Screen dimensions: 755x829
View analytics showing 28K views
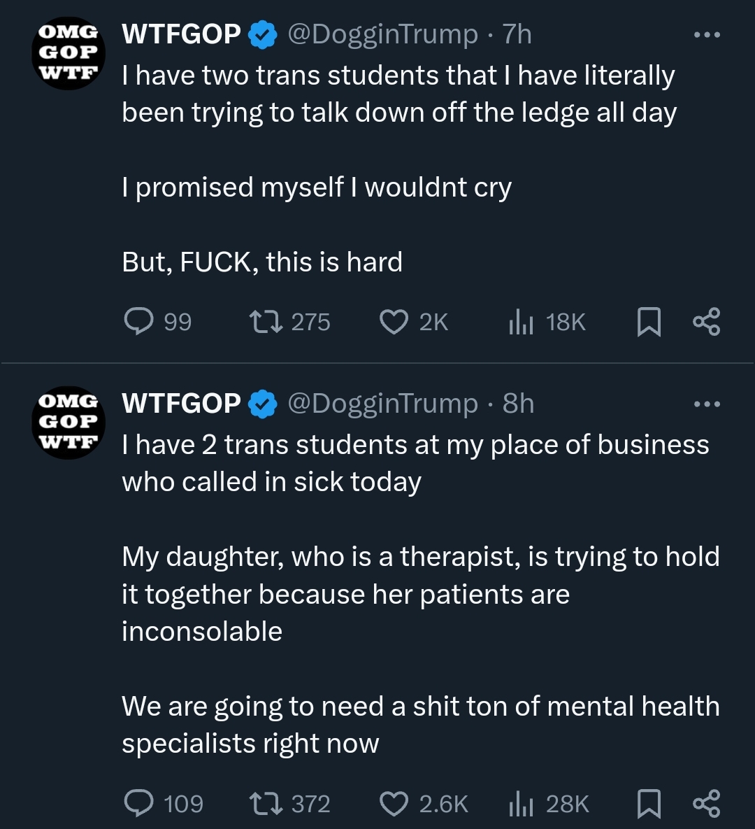pyautogui.click(x=521, y=803)
